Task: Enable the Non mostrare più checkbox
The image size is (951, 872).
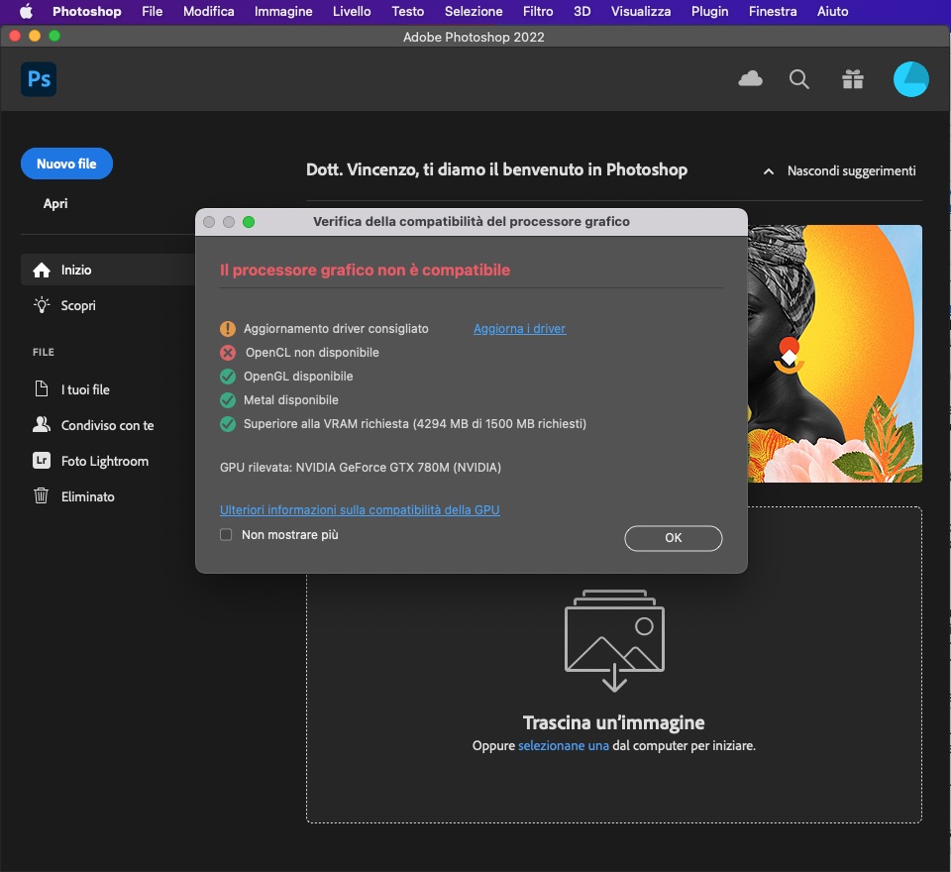Action: [x=226, y=535]
